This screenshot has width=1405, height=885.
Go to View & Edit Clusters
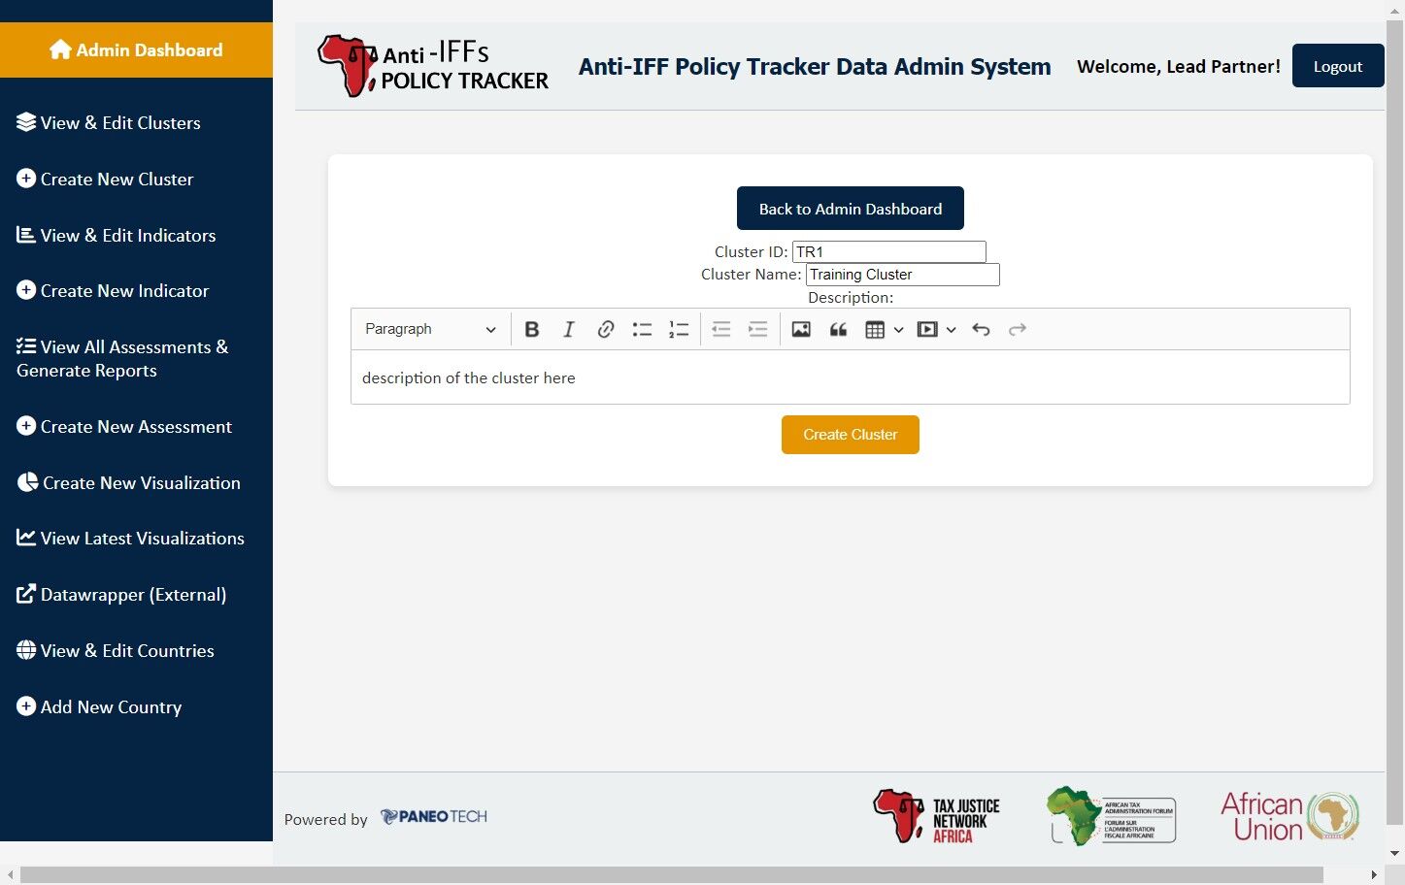(x=109, y=123)
